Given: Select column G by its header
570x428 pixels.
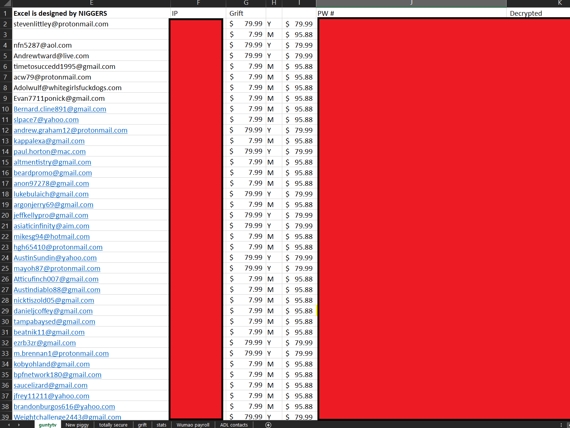Looking at the screenshot, I should (x=246, y=3).
